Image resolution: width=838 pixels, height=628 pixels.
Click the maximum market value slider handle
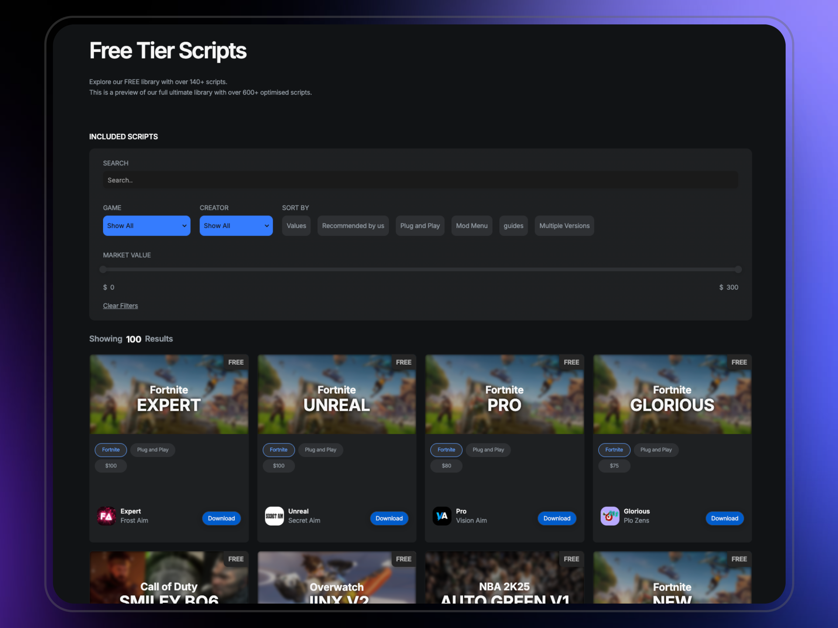tap(738, 270)
